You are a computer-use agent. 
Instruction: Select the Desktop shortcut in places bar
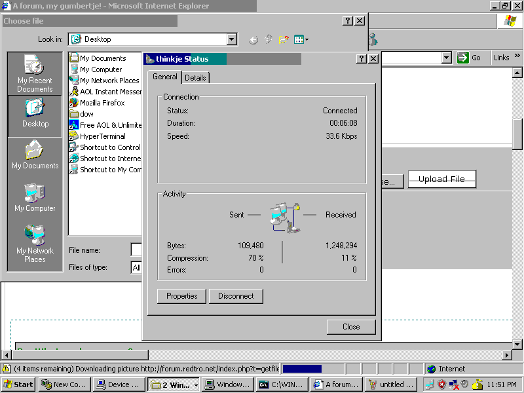tap(35, 113)
